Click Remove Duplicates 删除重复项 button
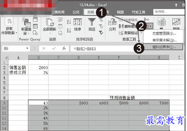This screenshot has height=131, width=187. [x=128, y=26]
